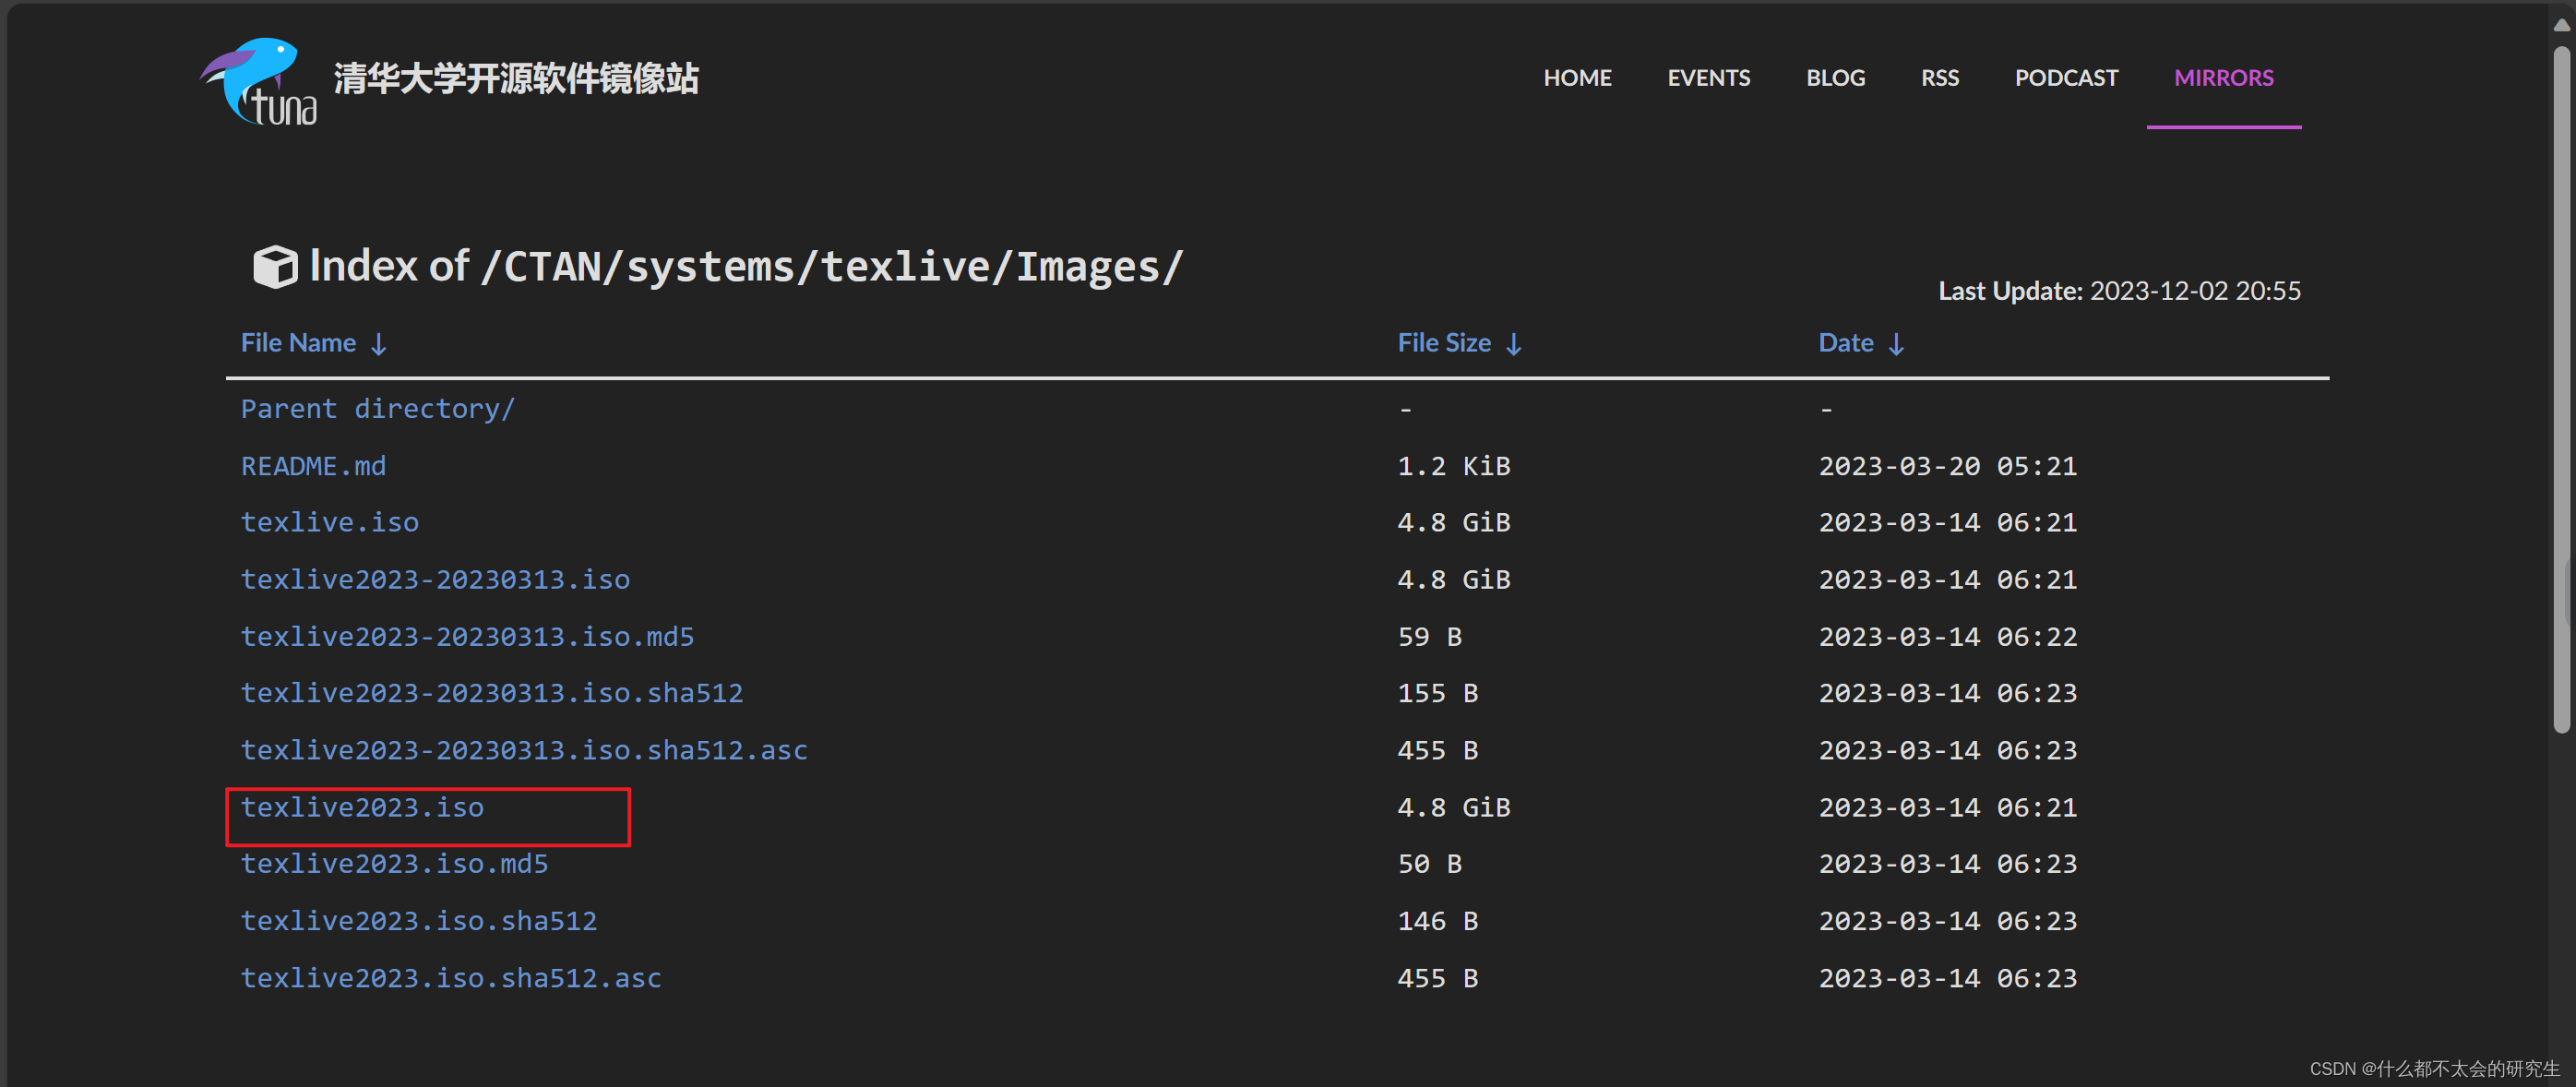Click the scrollbar up arrow

pyautogui.click(x=2561, y=24)
